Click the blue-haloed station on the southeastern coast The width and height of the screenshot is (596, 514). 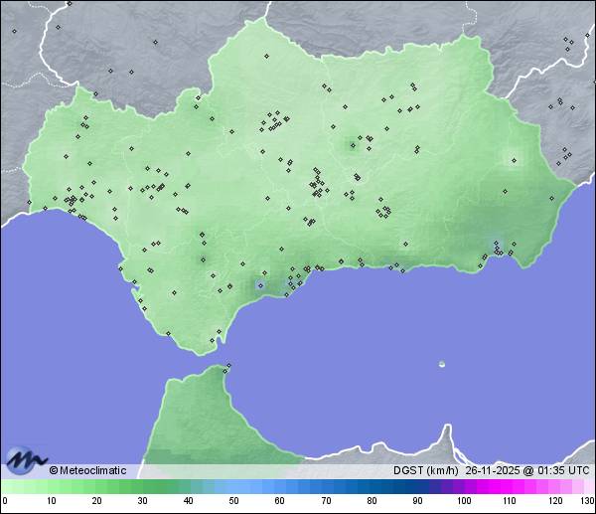(495, 244)
